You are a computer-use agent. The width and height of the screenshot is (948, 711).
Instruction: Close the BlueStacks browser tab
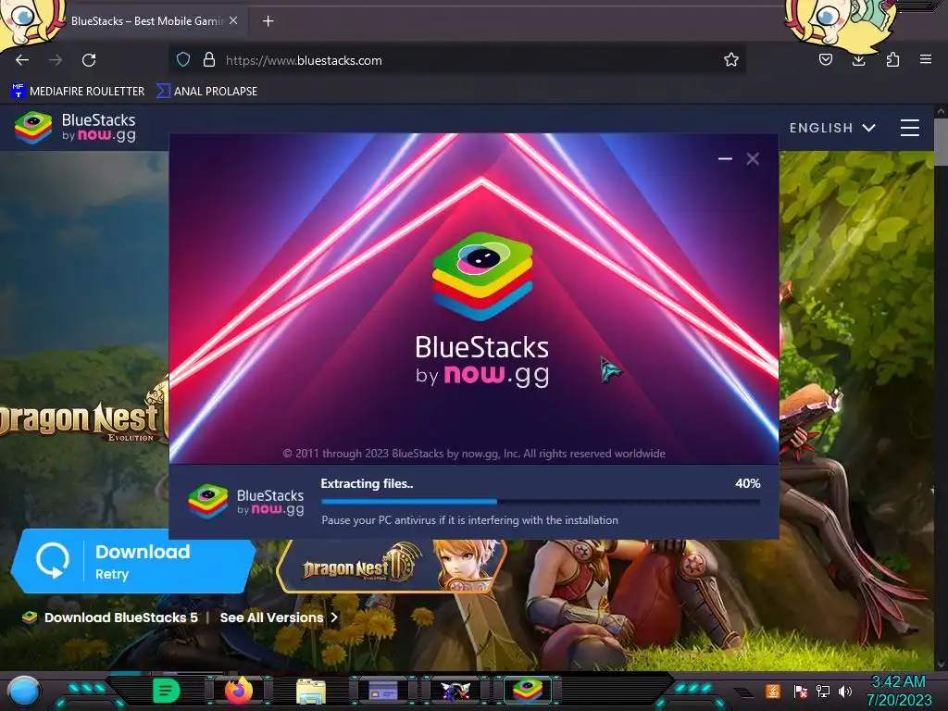[233, 20]
